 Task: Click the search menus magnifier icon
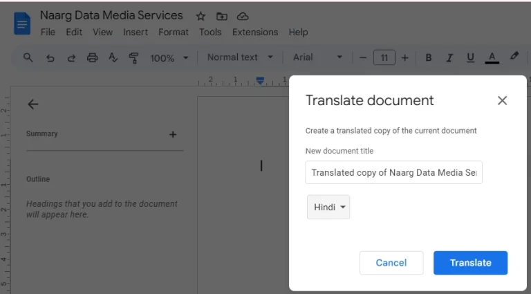(x=28, y=58)
